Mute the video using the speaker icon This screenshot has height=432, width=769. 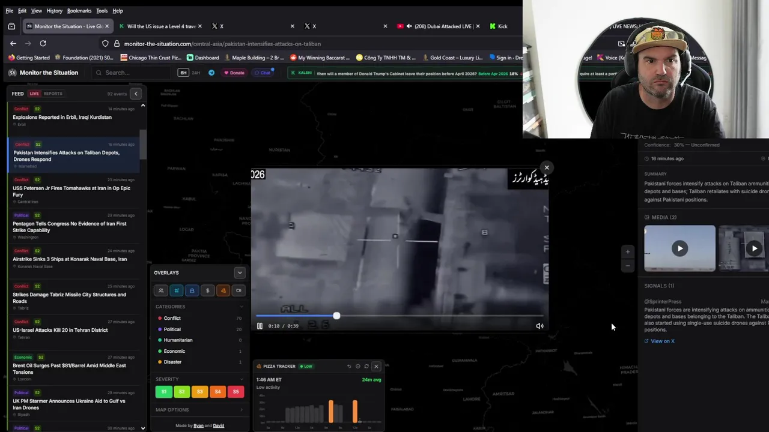point(540,326)
